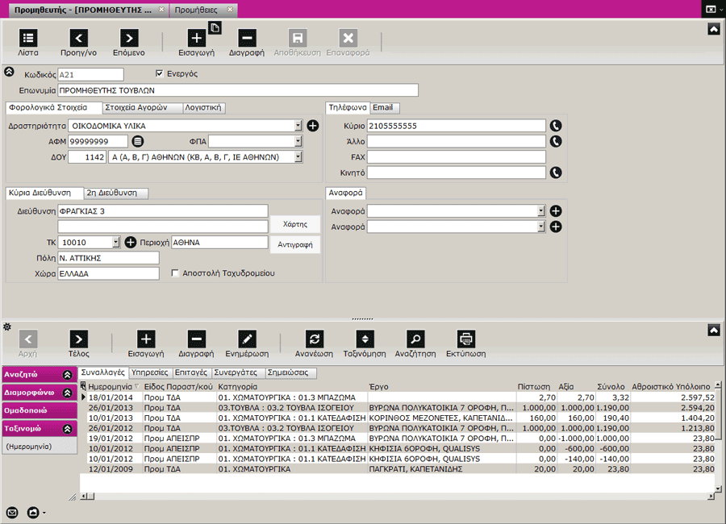Click phone icon next to Άλλο field
The width and height of the screenshot is (726, 524).
[x=556, y=141]
